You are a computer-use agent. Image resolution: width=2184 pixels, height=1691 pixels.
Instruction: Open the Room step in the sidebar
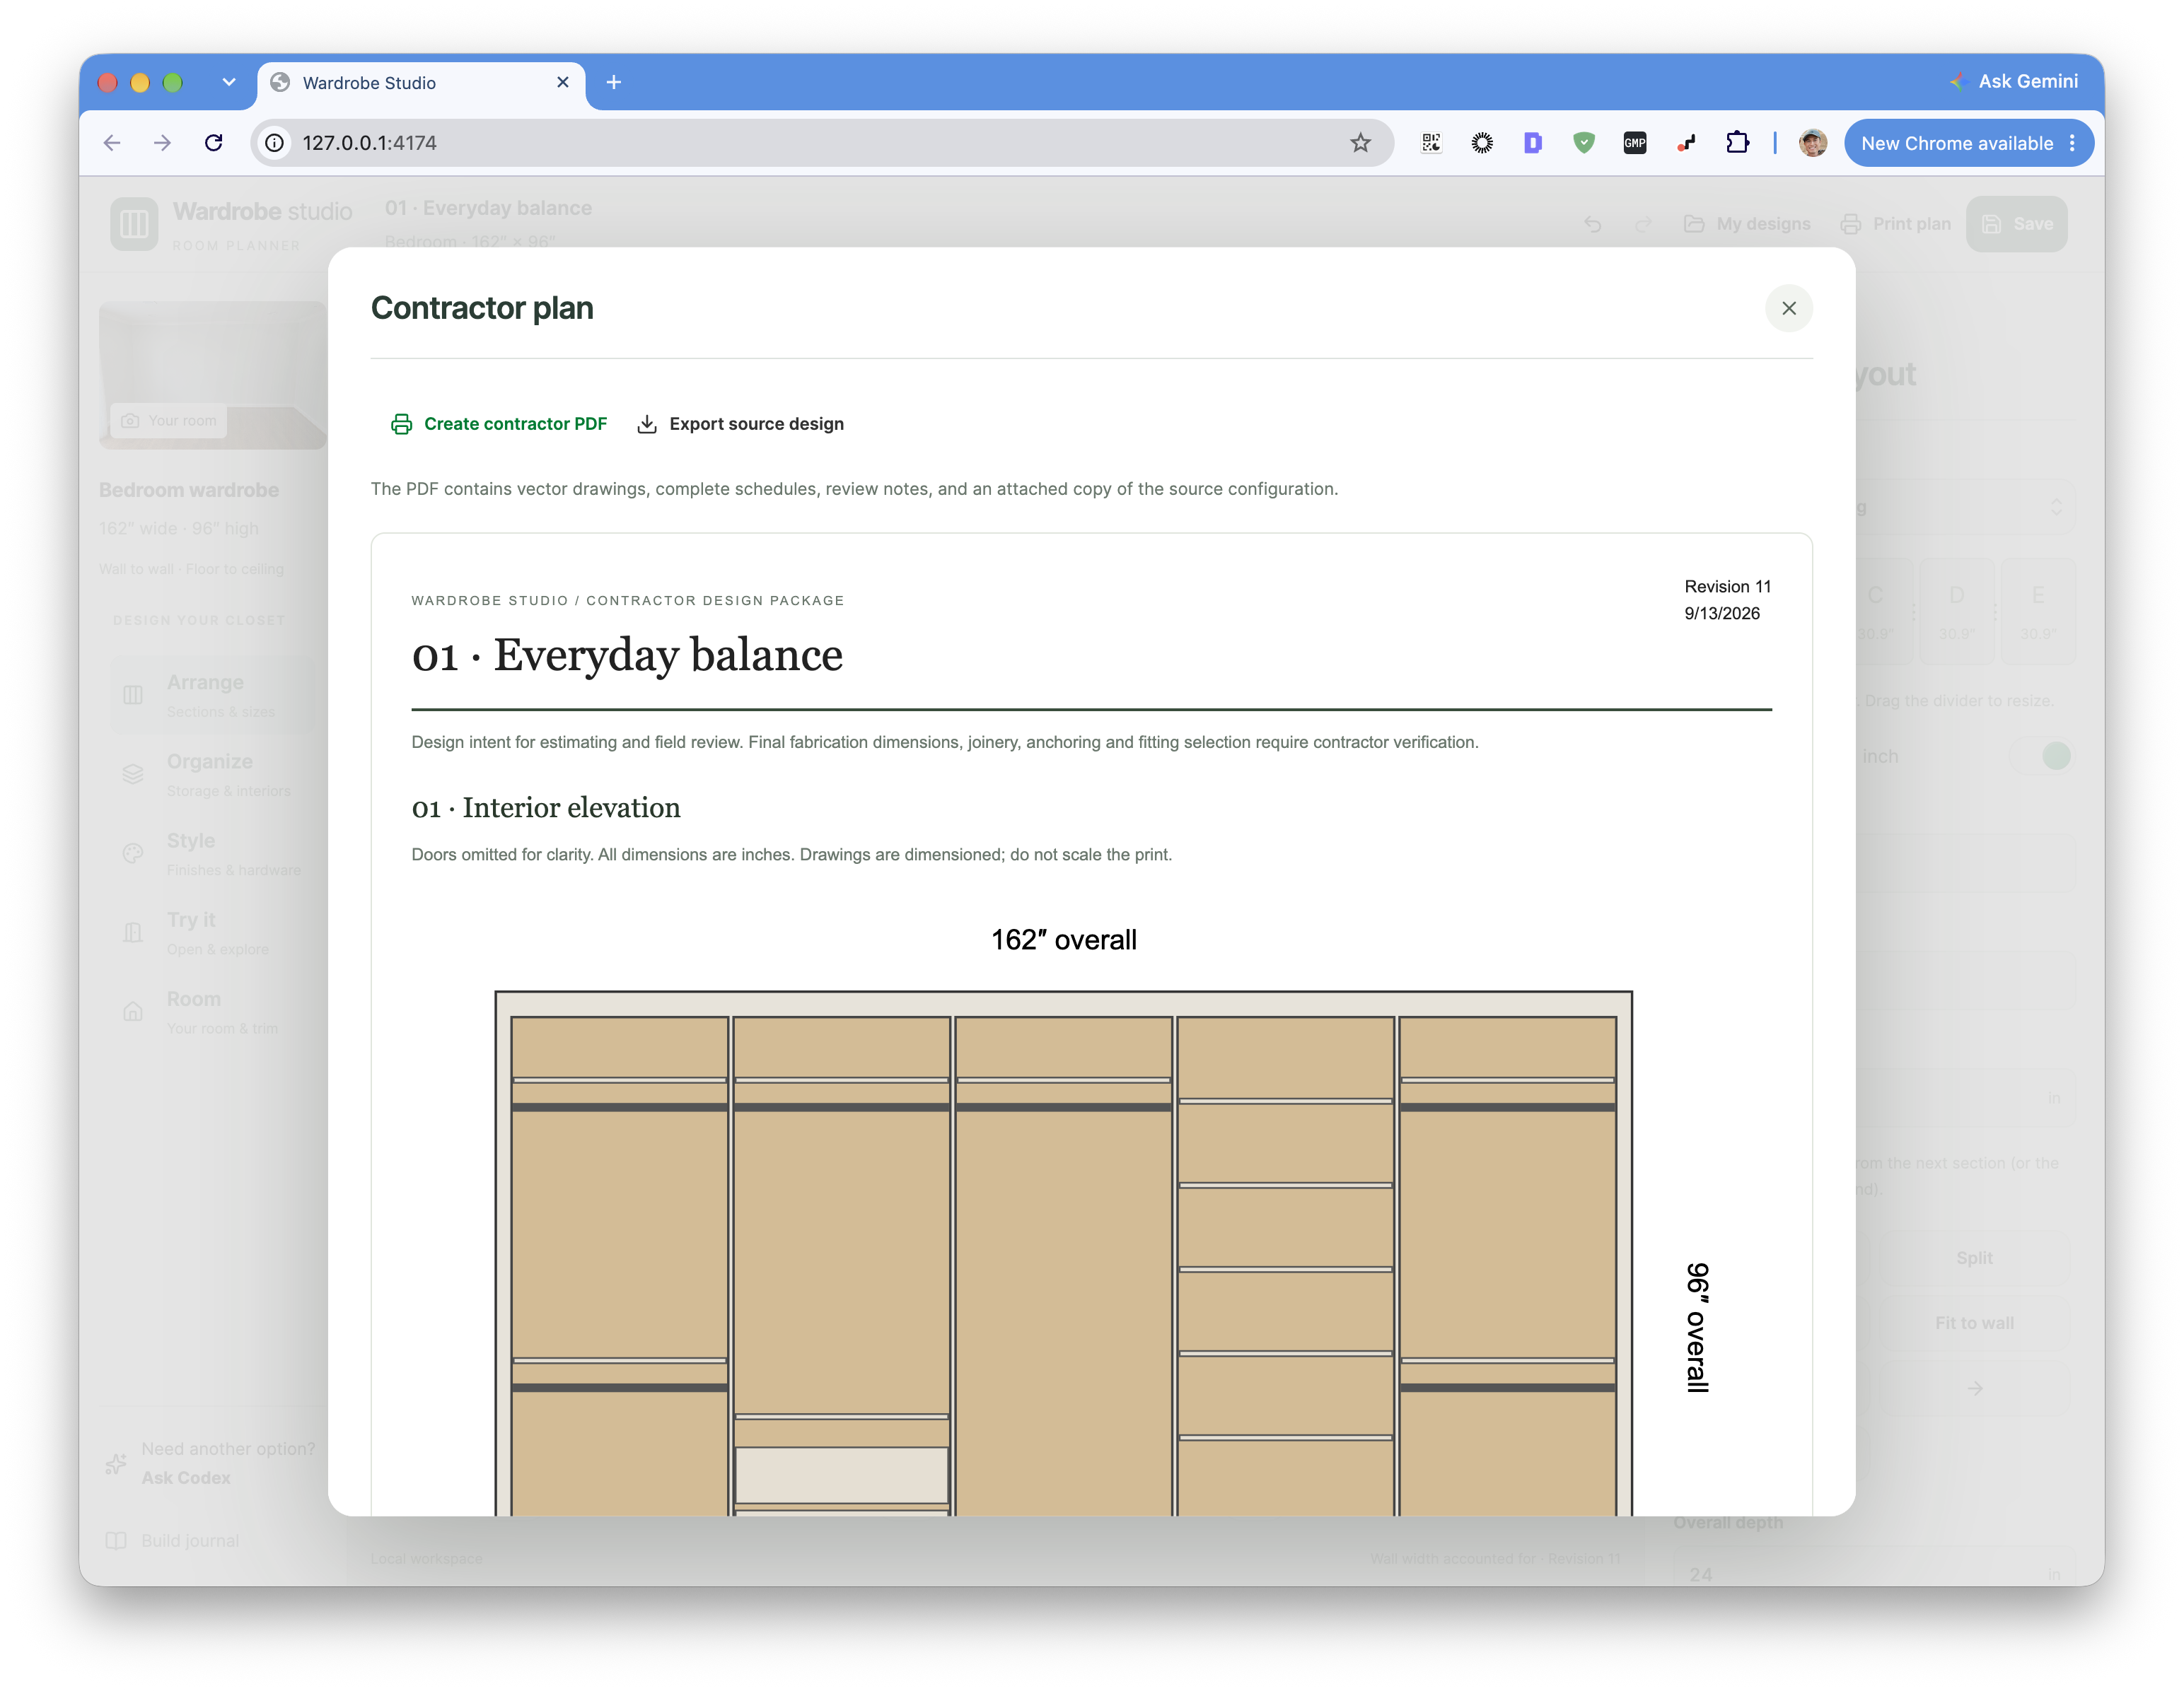coord(214,1012)
